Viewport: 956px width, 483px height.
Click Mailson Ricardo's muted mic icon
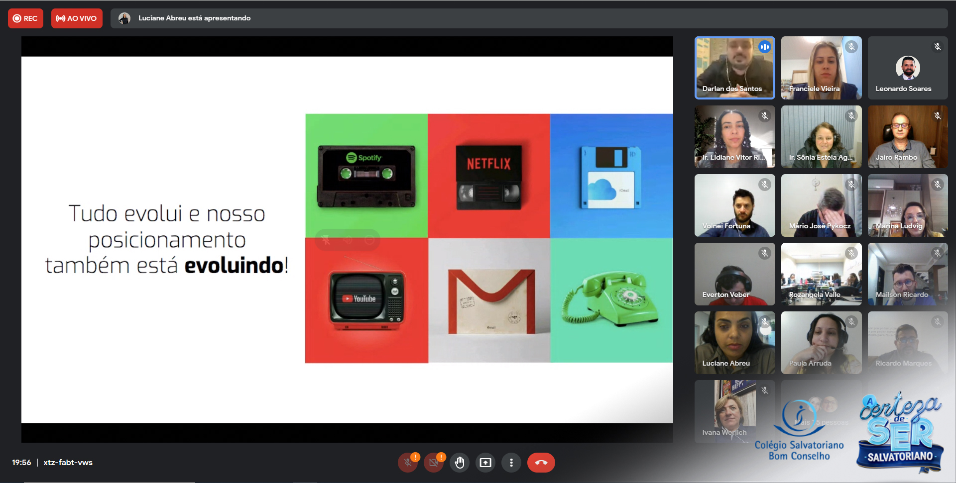point(938,253)
